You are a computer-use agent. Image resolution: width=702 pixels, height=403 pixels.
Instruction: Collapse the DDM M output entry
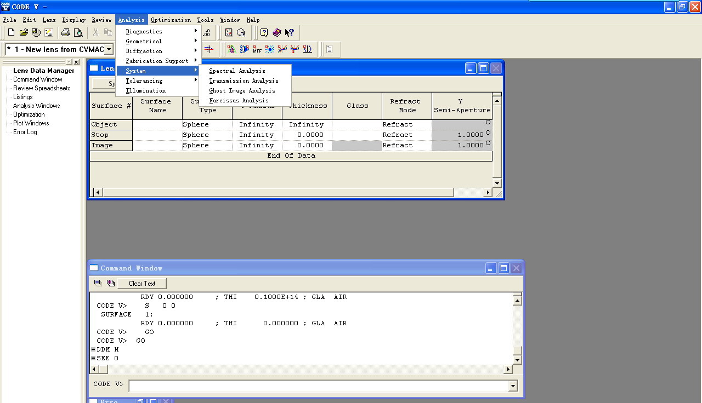[x=93, y=349]
